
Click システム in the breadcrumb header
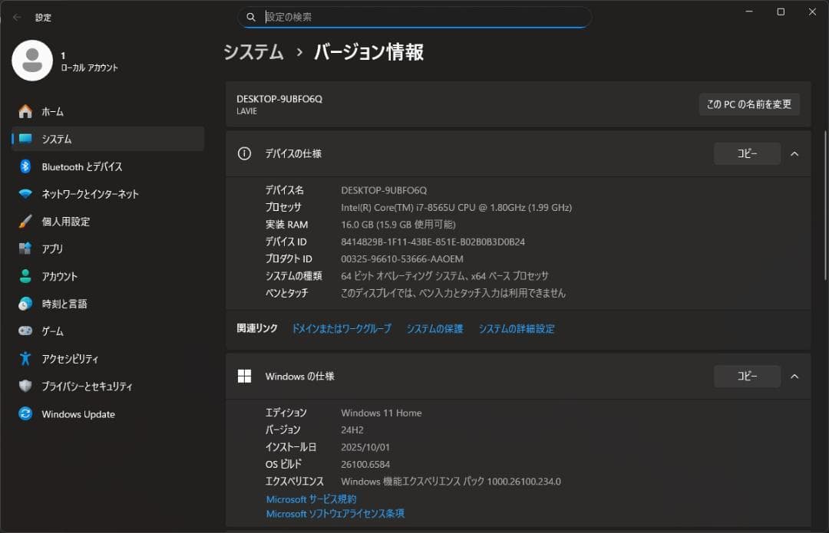pyautogui.click(x=253, y=52)
